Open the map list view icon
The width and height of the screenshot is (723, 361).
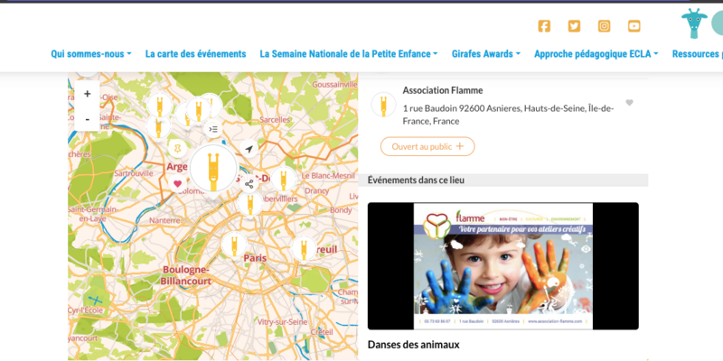tap(213, 129)
